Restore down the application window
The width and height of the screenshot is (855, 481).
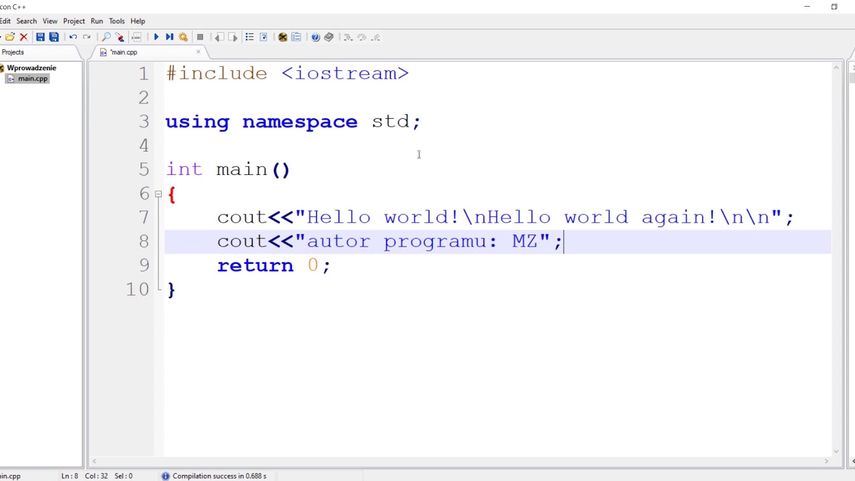click(834, 7)
